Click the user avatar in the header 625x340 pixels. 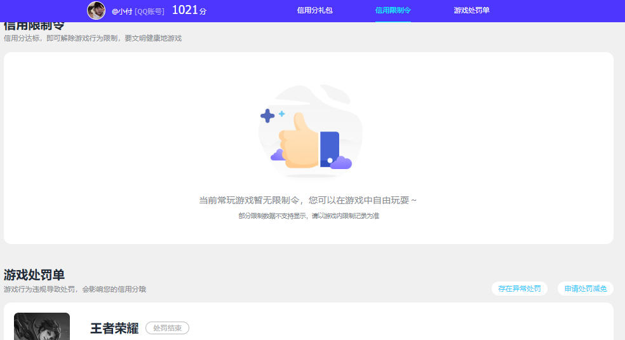96,10
